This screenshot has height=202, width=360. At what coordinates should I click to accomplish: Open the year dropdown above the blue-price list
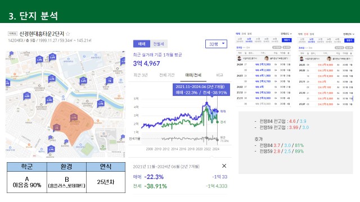click(x=286, y=34)
